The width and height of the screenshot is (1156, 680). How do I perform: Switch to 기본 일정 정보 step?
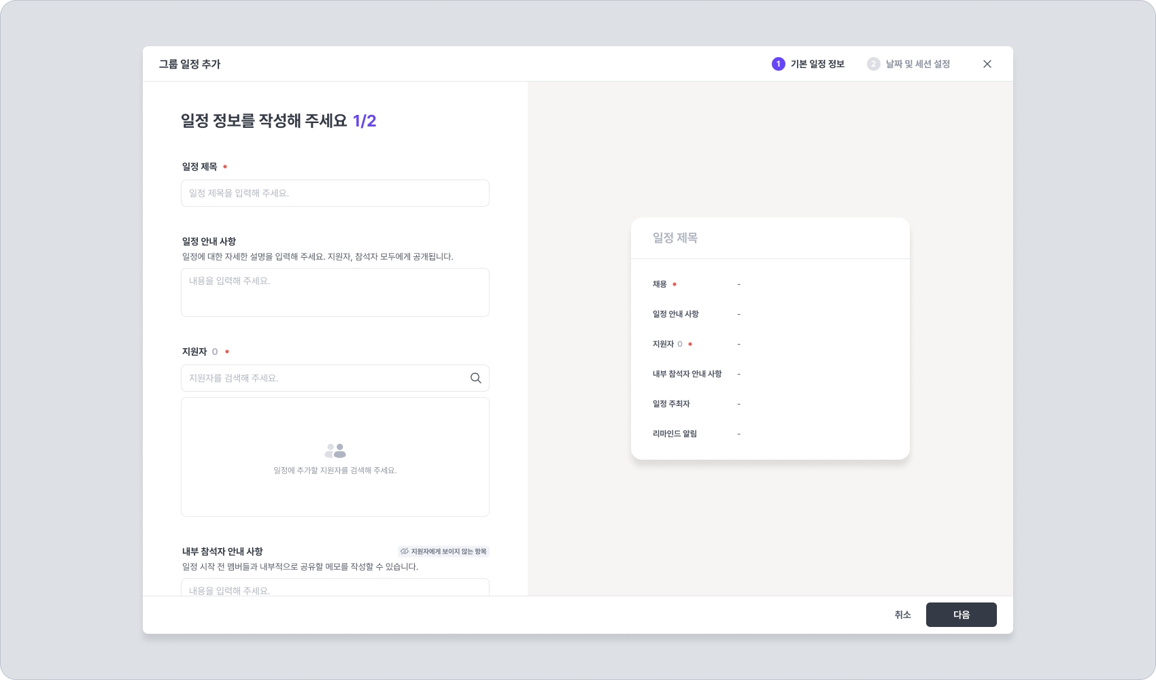click(817, 64)
